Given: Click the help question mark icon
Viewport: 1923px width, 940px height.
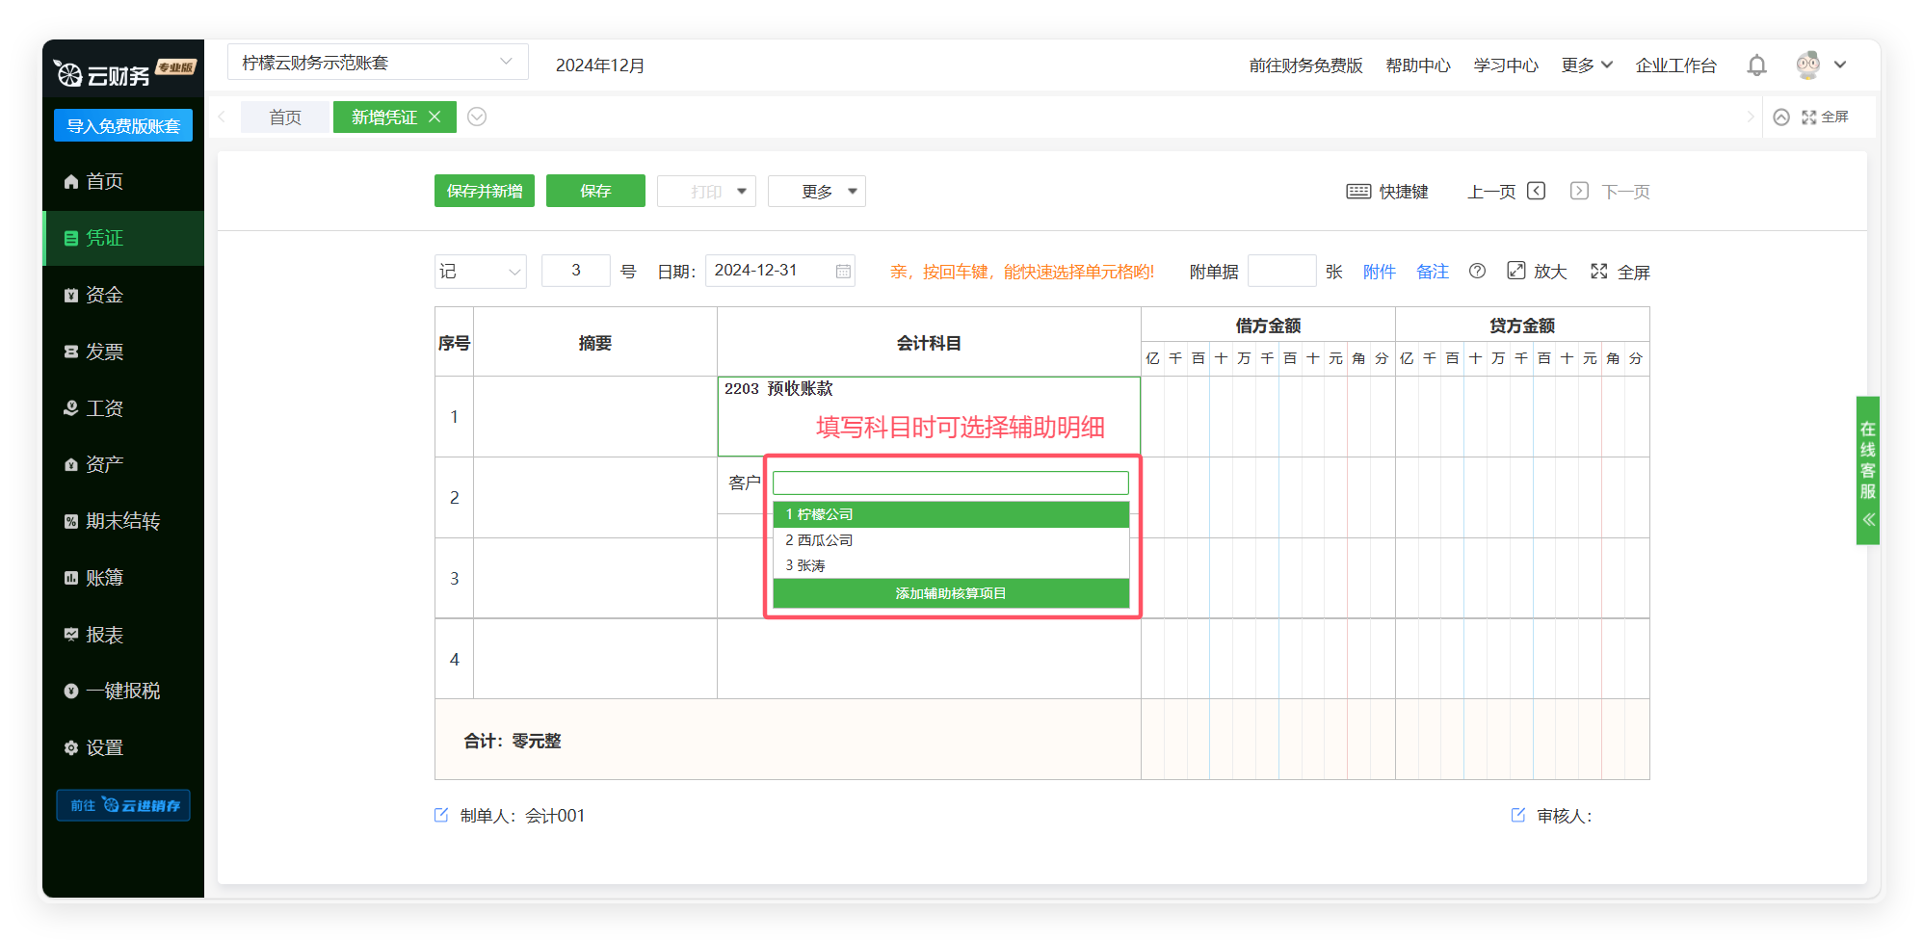Looking at the screenshot, I should click(1477, 272).
